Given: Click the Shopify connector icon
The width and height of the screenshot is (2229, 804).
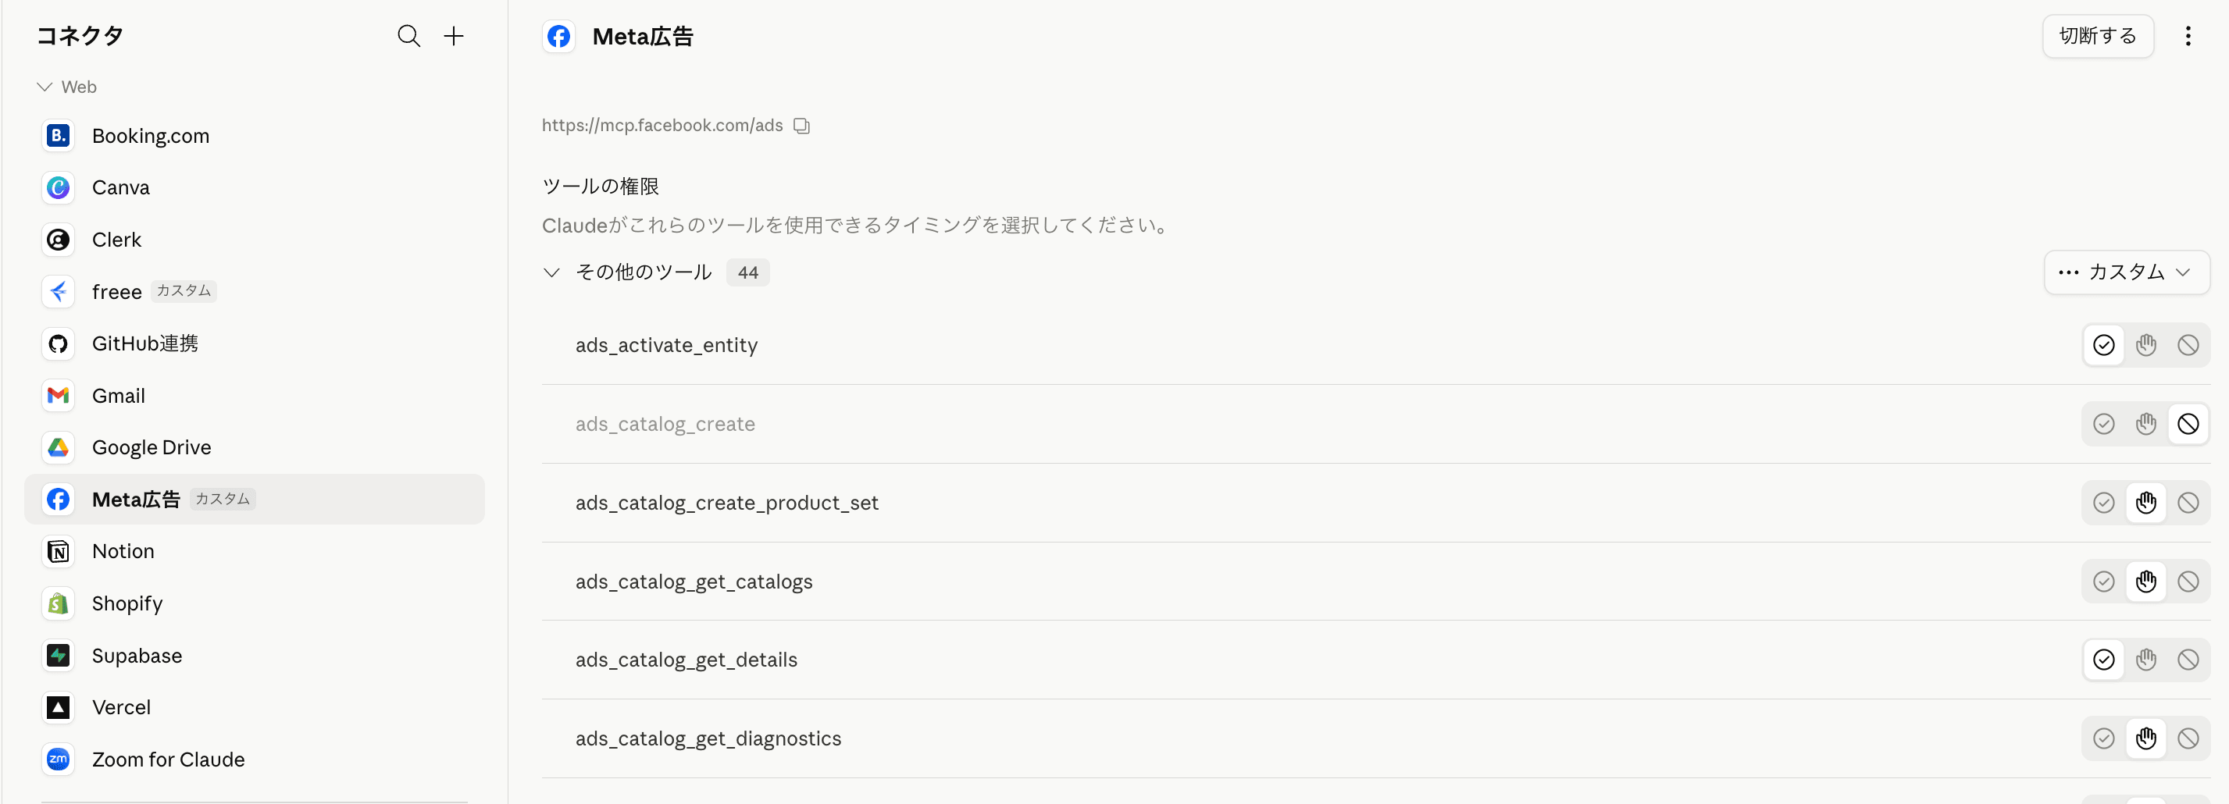Looking at the screenshot, I should pos(58,603).
